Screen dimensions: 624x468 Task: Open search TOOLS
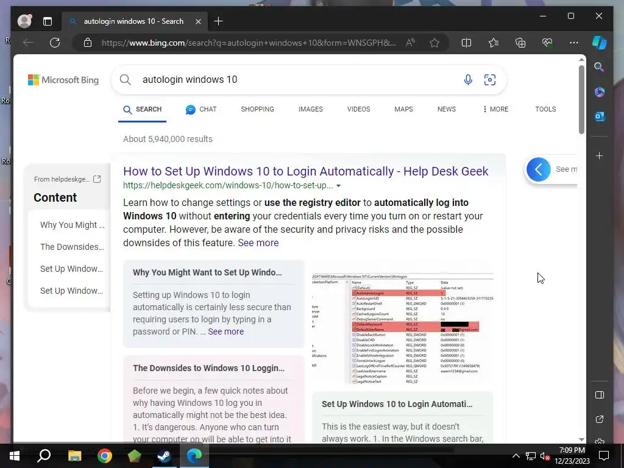[545, 109]
